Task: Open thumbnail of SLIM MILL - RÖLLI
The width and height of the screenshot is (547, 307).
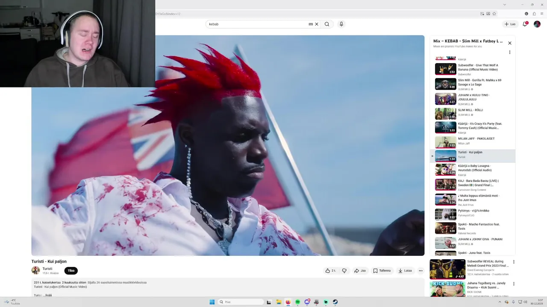Action: tap(446, 114)
